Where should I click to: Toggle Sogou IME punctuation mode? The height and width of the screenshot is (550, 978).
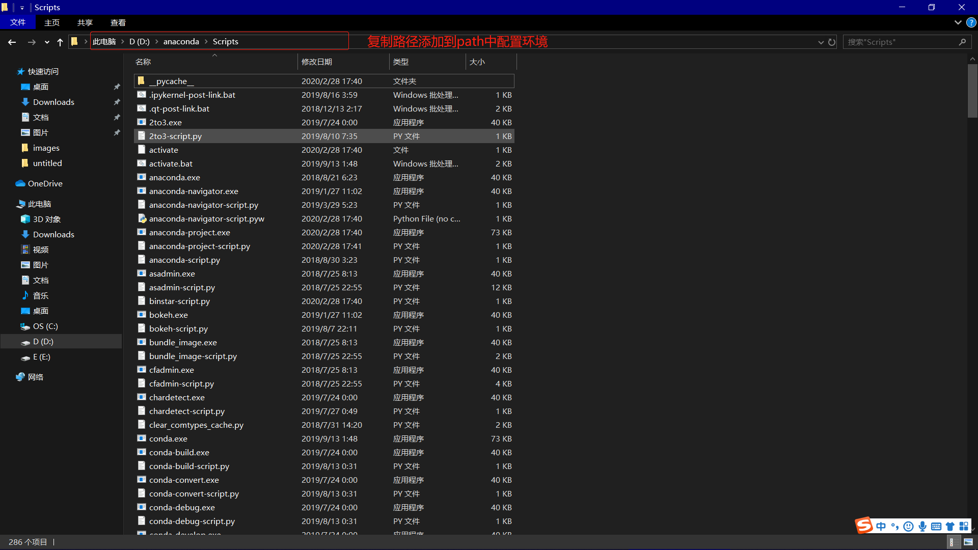(895, 526)
